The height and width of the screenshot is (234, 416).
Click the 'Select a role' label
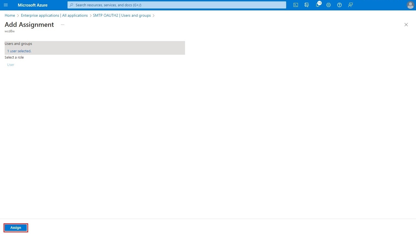point(14,57)
